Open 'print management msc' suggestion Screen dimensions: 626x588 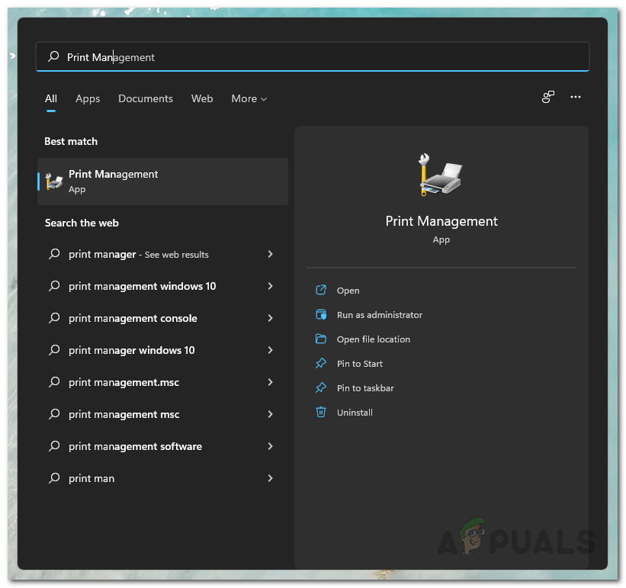(x=162, y=414)
